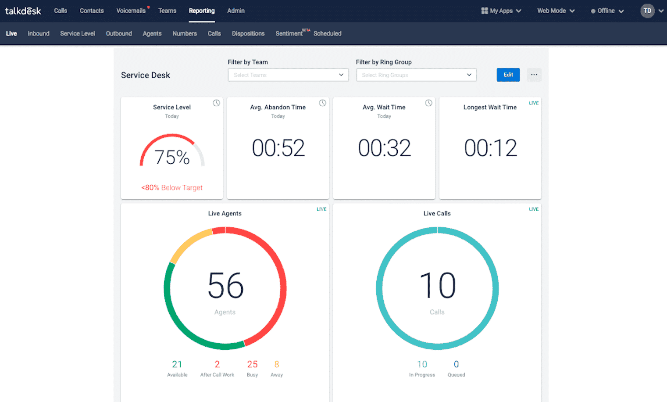
Task: Click the LIVE badge on Live Calls card
Action: [533, 209]
